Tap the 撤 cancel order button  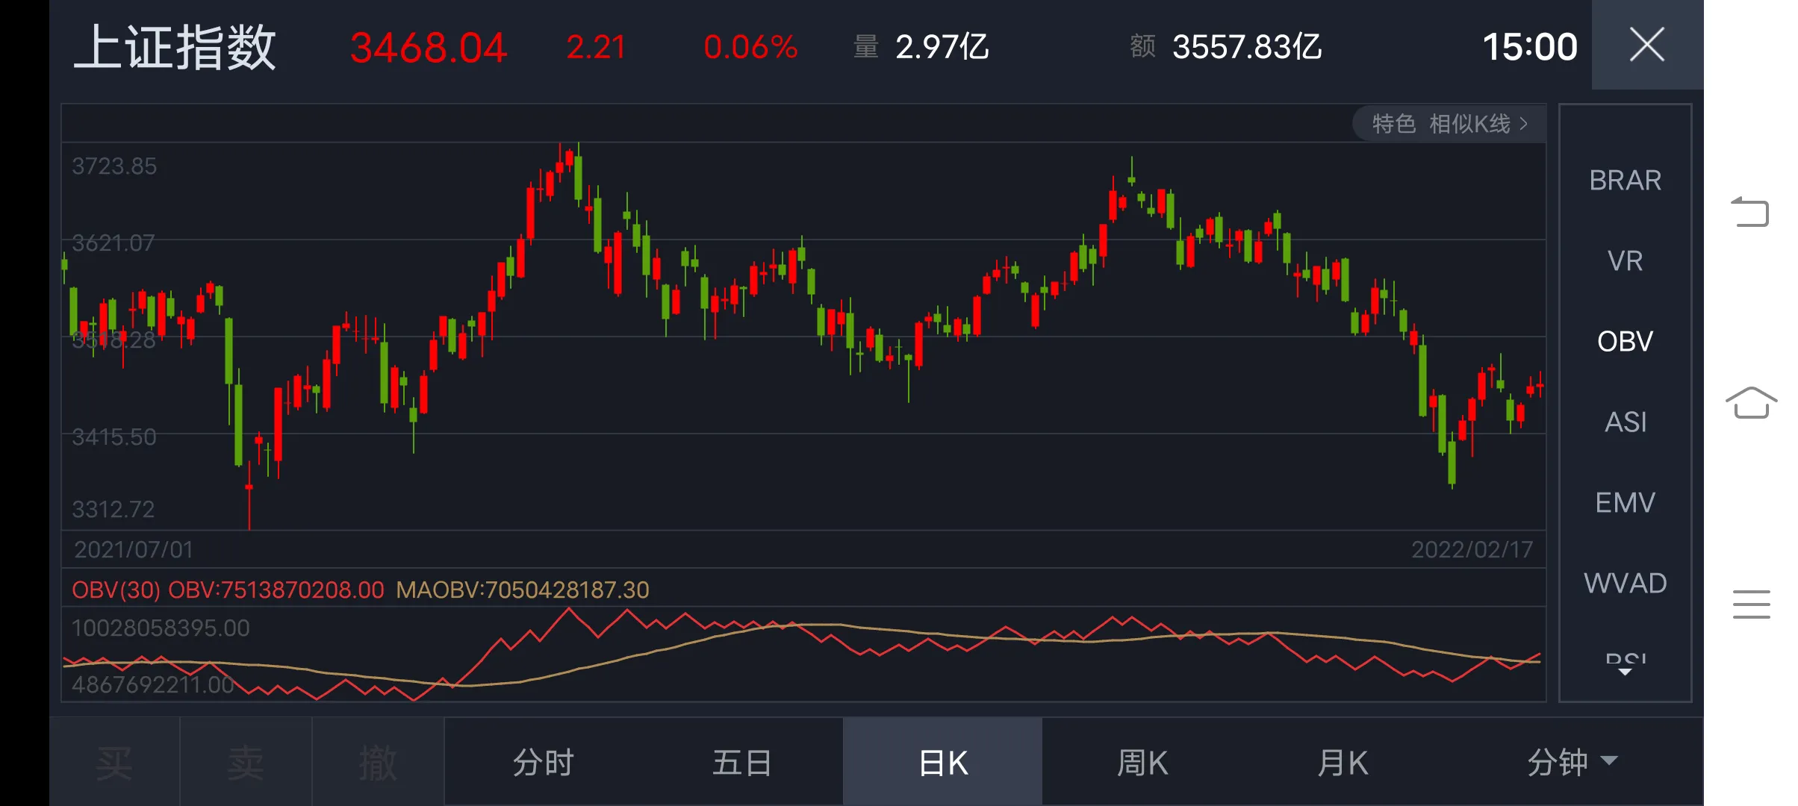coord(378,763)
